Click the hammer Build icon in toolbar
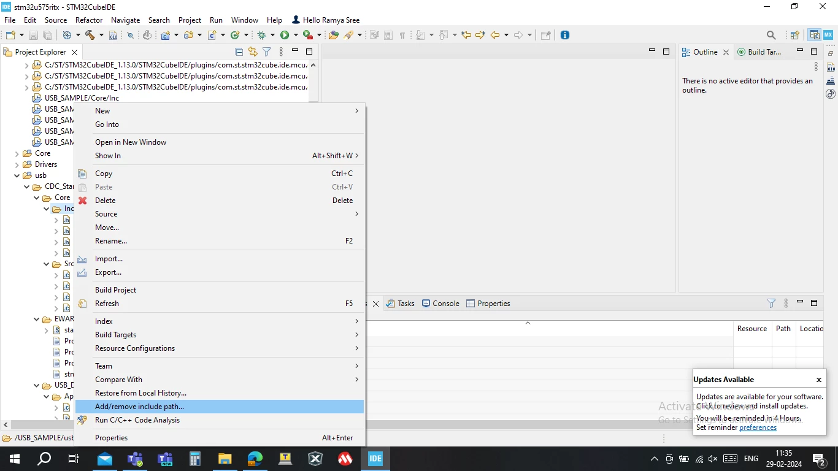Image resolution: width=838 pixels, height=471 pixels. (x=90, y=35)
